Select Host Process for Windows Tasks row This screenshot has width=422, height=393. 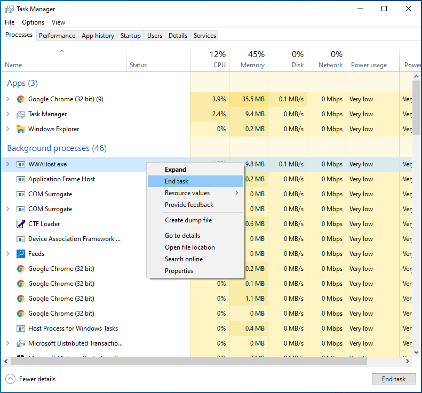(x=206, y=328)
